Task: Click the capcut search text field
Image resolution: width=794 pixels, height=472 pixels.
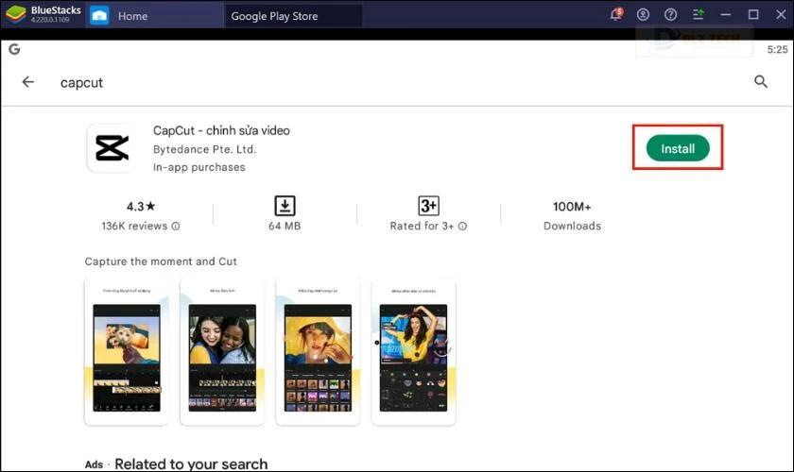Action: (81, 82)
